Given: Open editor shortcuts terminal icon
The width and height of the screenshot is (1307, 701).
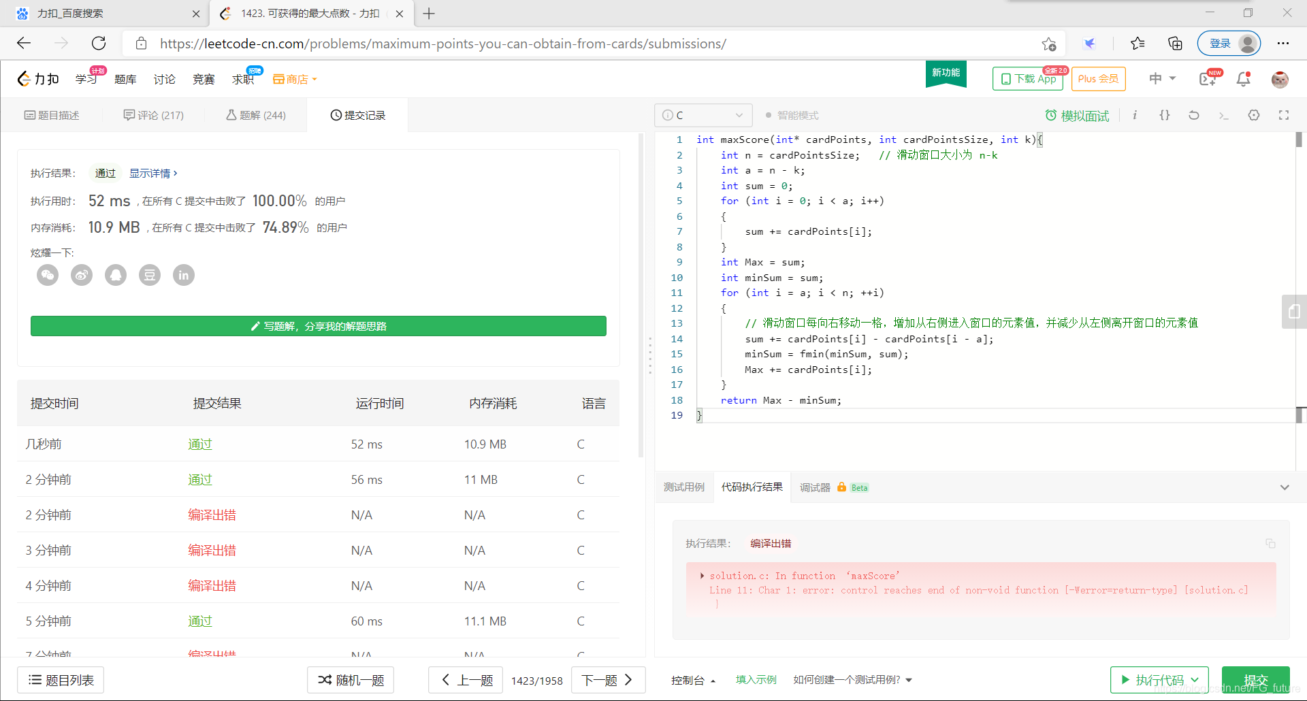Looking at the screenshot, I should click(1224, 115).
